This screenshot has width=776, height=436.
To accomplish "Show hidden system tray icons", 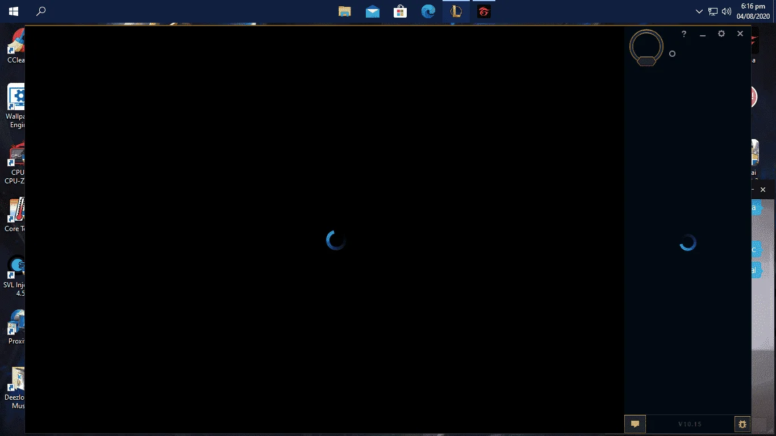I will coord(699,11).
